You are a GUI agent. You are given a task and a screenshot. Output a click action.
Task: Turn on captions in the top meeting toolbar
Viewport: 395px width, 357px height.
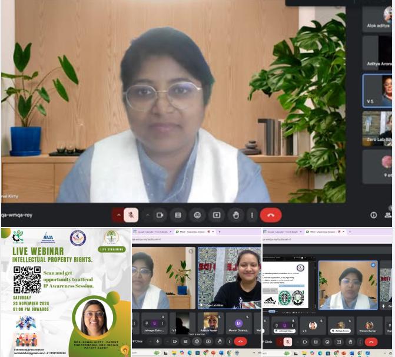(x=178, y=215)
